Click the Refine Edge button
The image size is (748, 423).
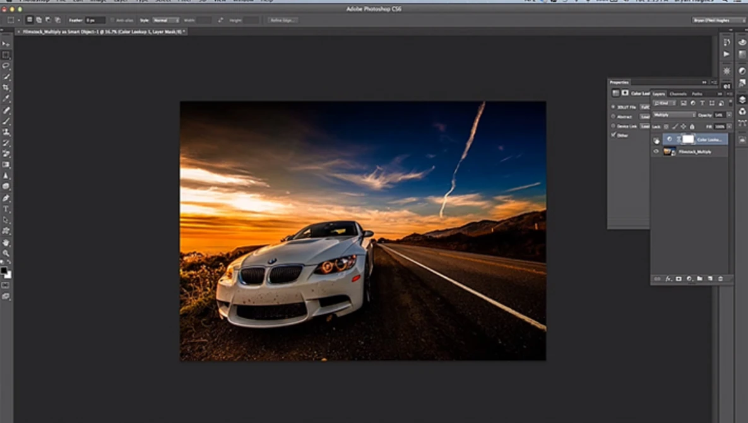click(283, 20)
